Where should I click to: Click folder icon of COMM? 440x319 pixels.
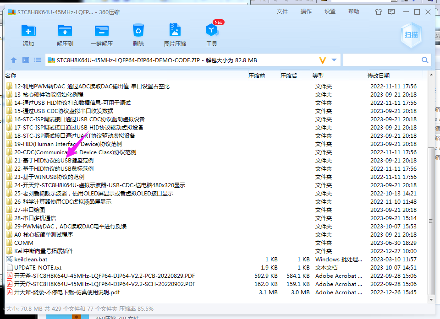10,243
